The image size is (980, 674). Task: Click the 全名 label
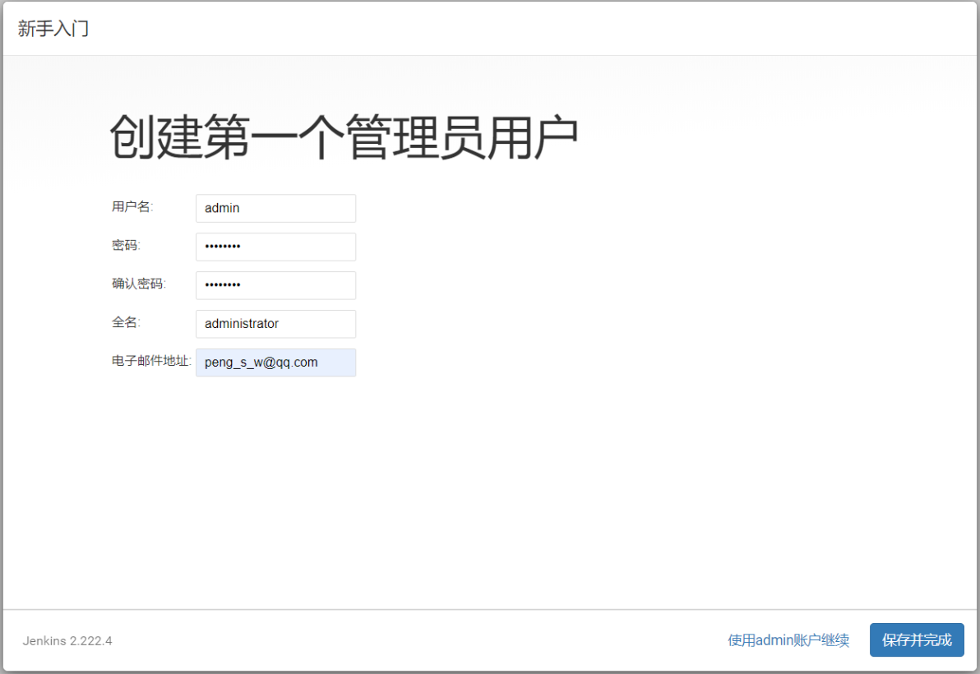coord(127,322)
